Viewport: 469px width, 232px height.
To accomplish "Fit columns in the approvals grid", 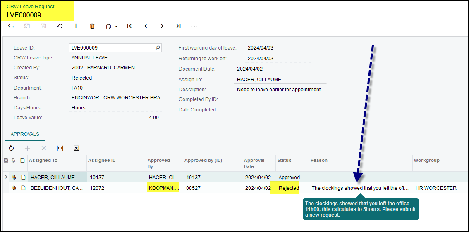I will pyautogui.click(x=60, y=148).
